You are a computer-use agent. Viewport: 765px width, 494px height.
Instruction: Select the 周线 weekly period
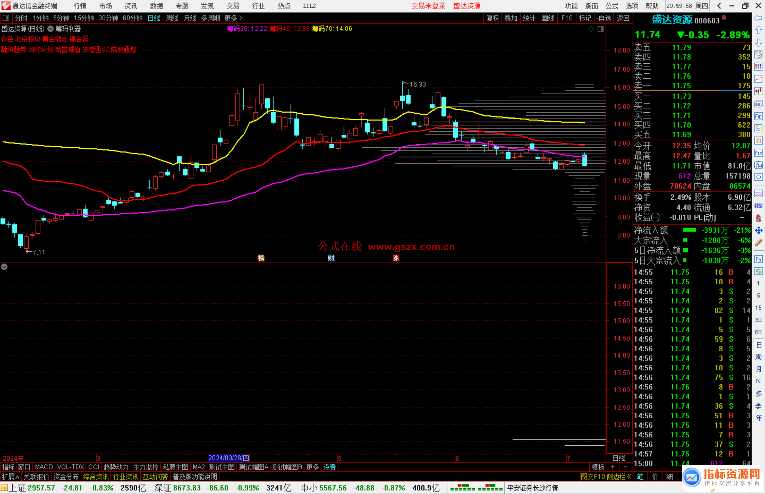(172, 18)
